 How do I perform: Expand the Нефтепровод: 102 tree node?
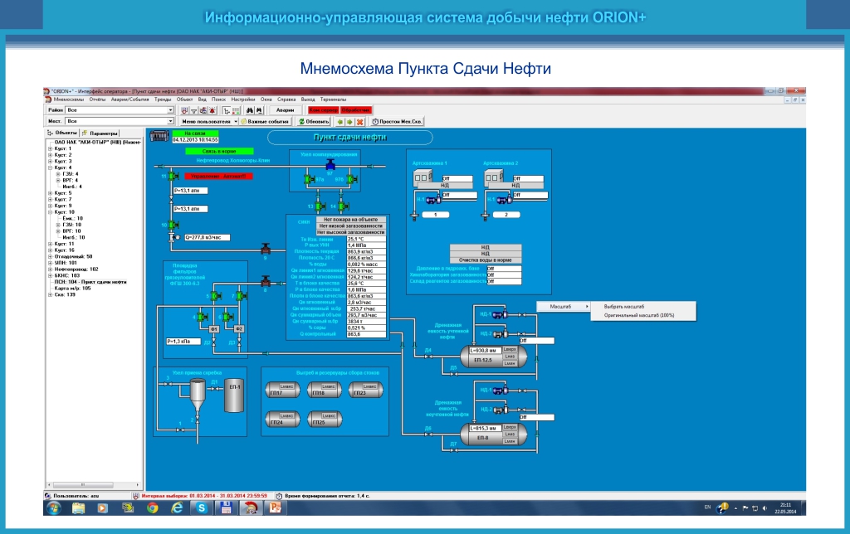point(51,269)
